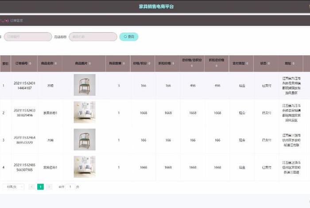The width and height of the screenshot is (310, 208).
Task: Click the 查询 search button
Action: point(129,37)
